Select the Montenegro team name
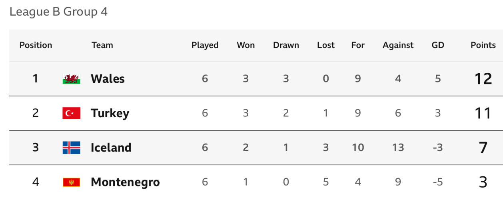This screenshot has height=200, width=503. [125, 182]
